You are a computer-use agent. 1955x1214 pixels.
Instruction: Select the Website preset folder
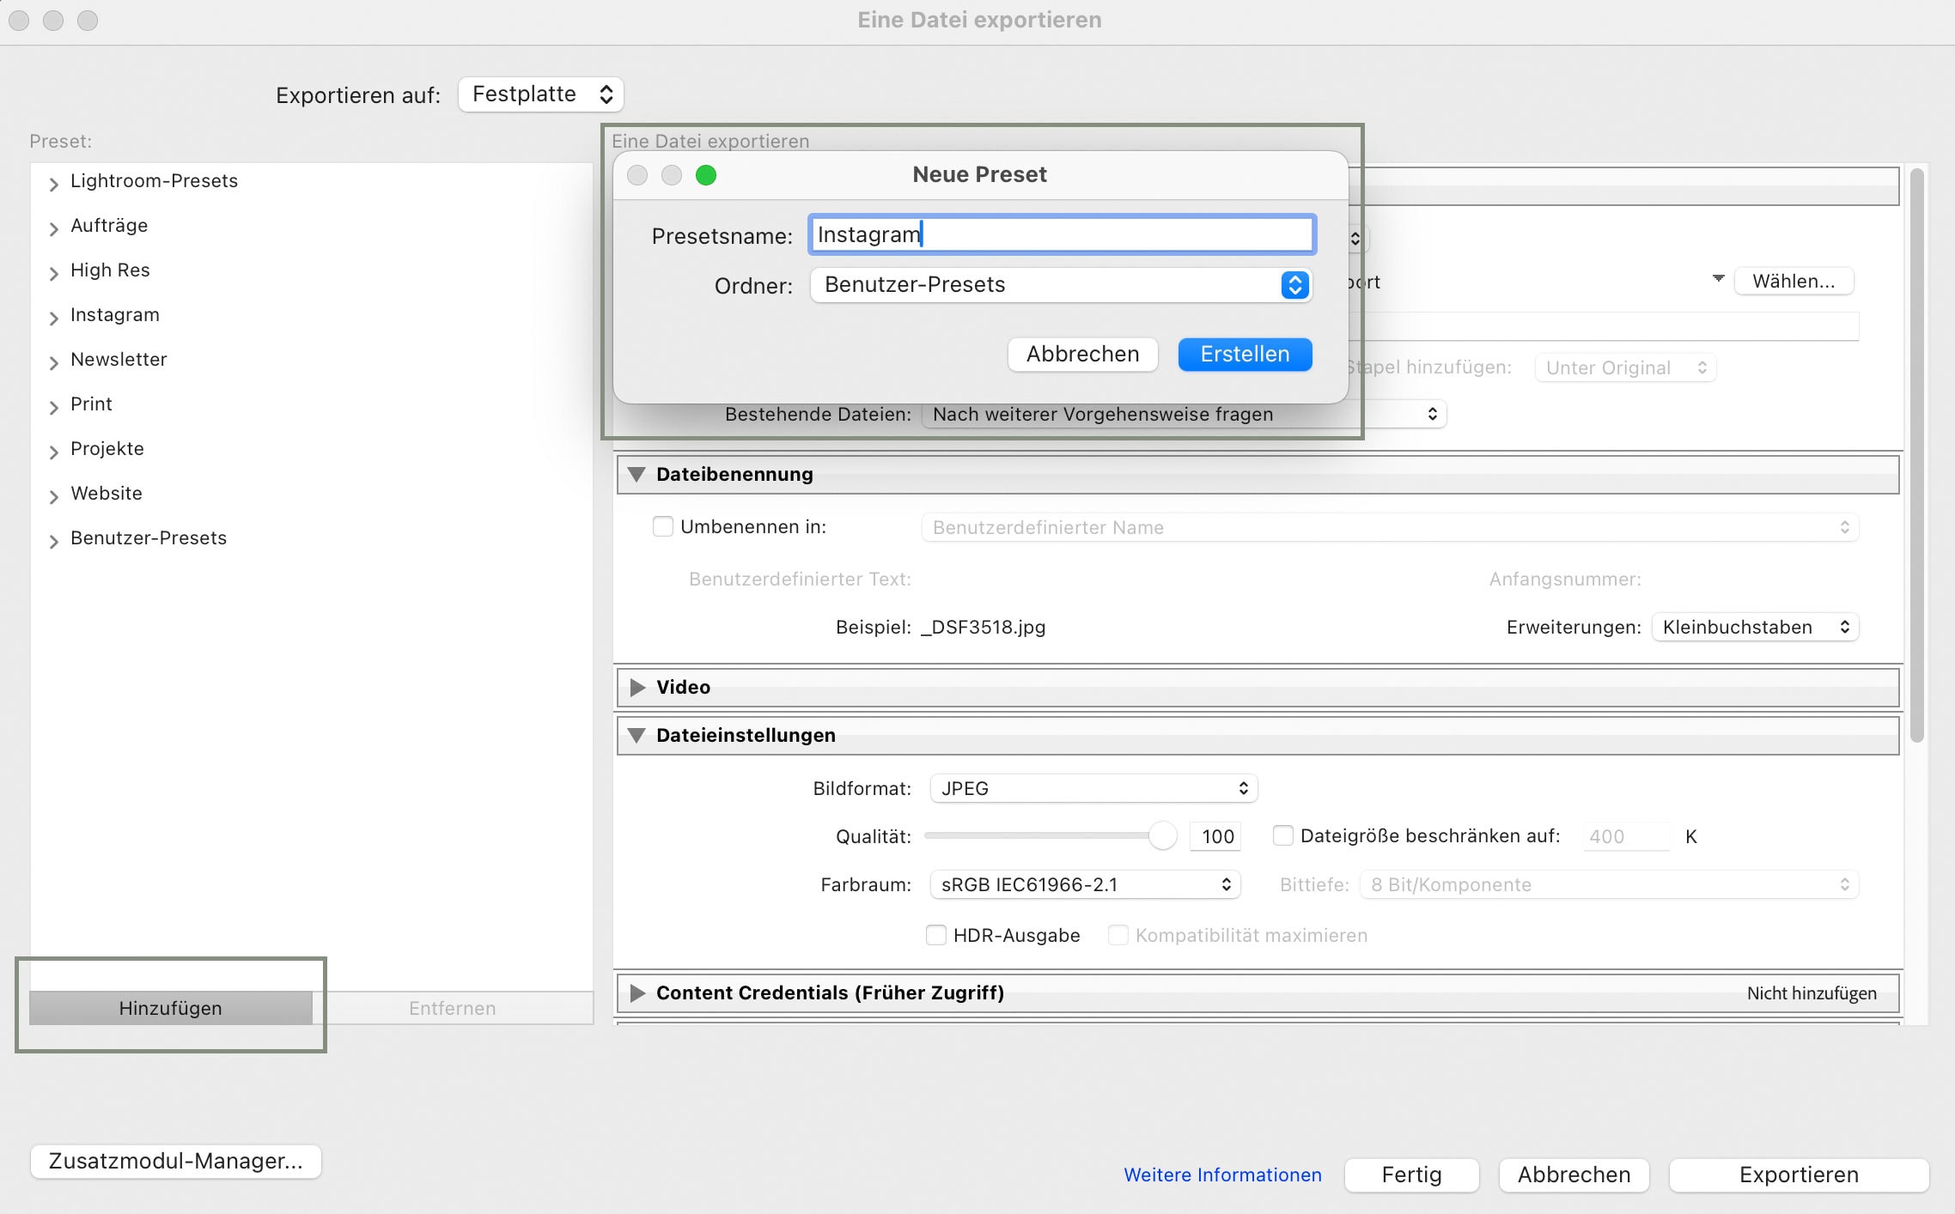coord(107,493)
